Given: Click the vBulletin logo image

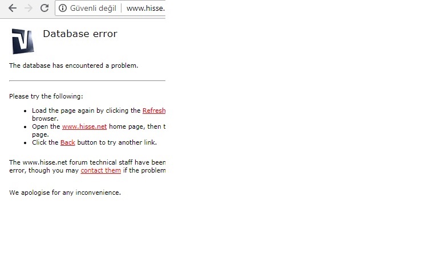Looking at the screenshot, I should click(x=23, y=41).
